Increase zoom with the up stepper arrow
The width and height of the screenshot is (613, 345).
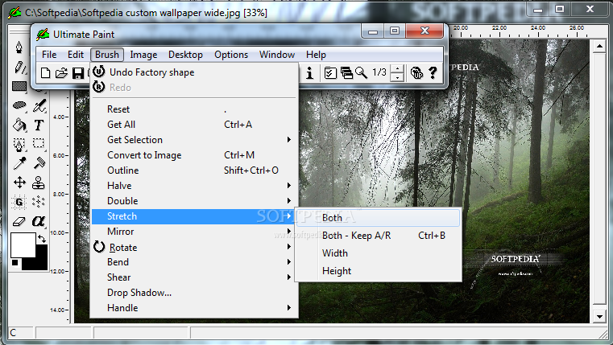[397, 69]
